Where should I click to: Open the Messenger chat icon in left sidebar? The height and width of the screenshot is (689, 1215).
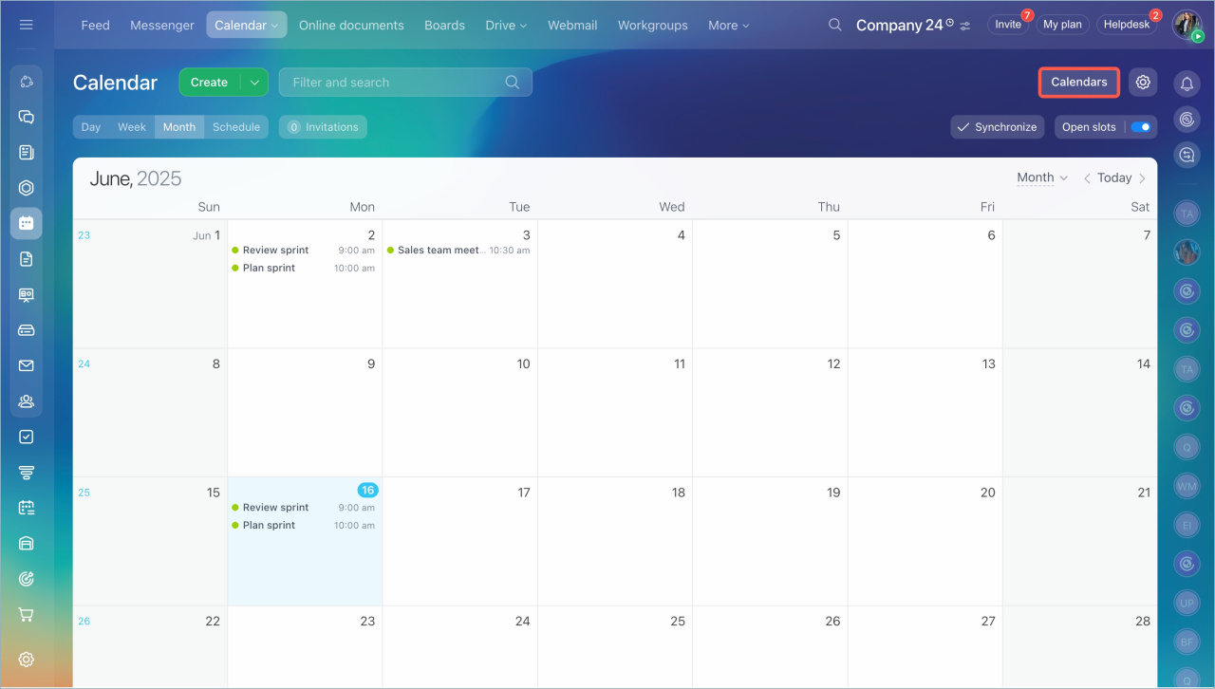pyautogui.click(x=27, y=117)
